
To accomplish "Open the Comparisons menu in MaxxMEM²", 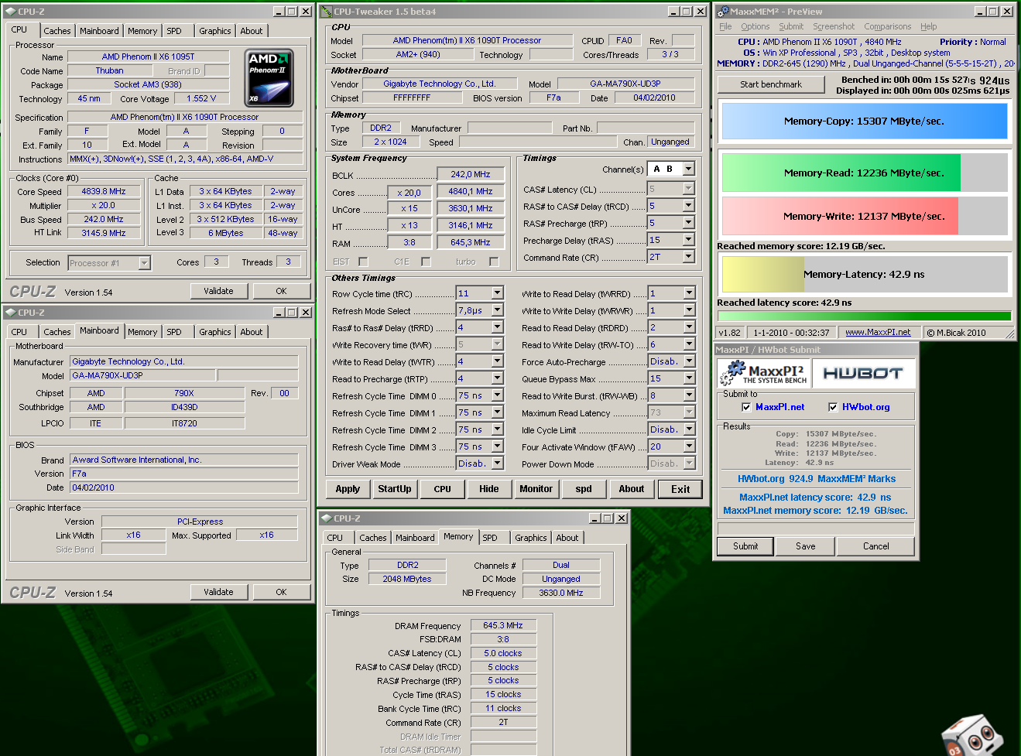I will 888,26.
